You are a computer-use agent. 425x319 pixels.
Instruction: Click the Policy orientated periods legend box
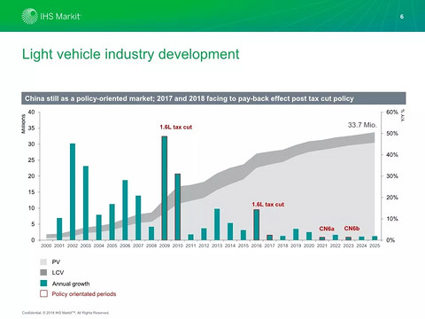click(x=43, y=293)
